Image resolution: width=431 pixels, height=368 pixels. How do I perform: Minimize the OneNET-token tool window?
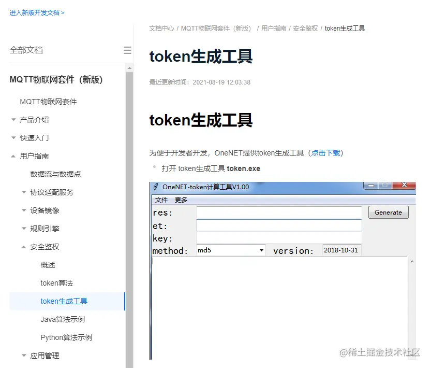371,186
